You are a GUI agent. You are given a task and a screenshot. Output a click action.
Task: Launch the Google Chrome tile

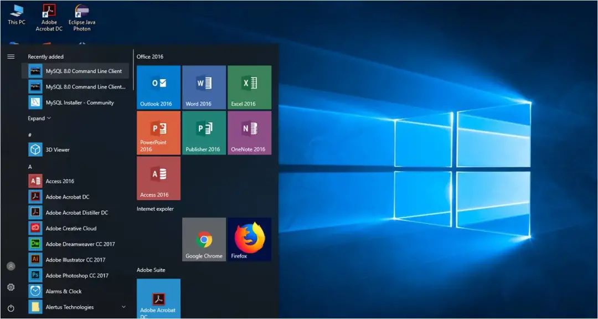204,240
